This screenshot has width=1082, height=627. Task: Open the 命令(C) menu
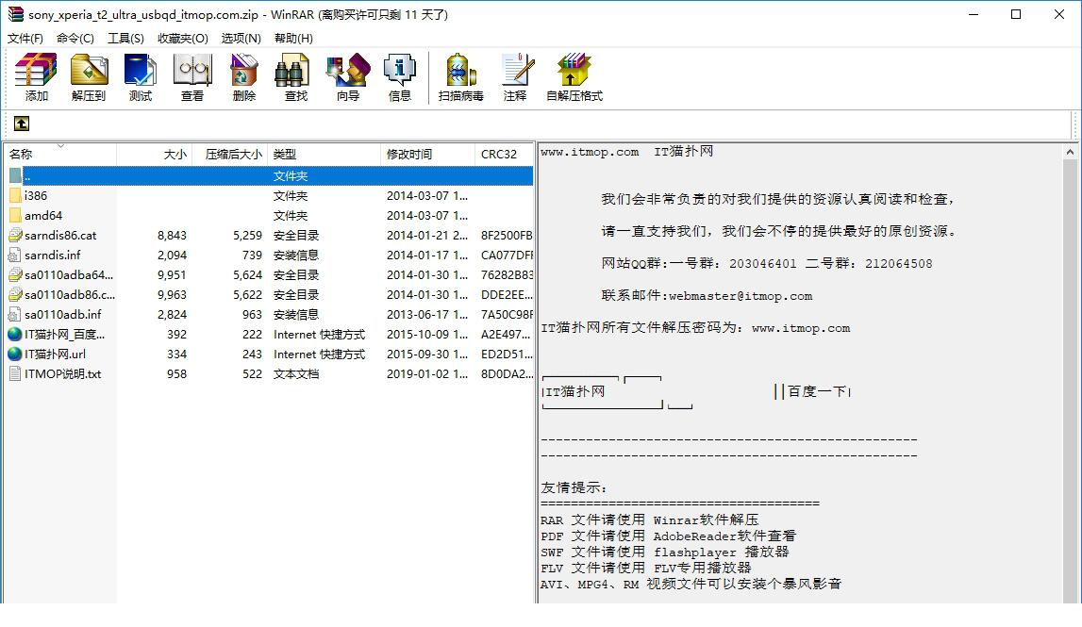coord(75,39)
